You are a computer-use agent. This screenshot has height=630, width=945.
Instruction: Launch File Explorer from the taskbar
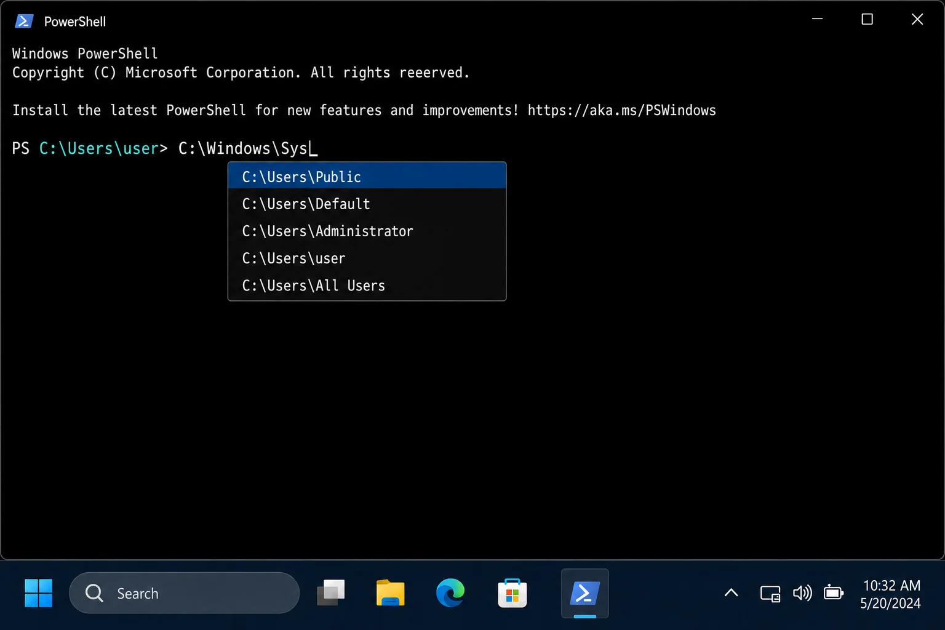tap(390, 593)
